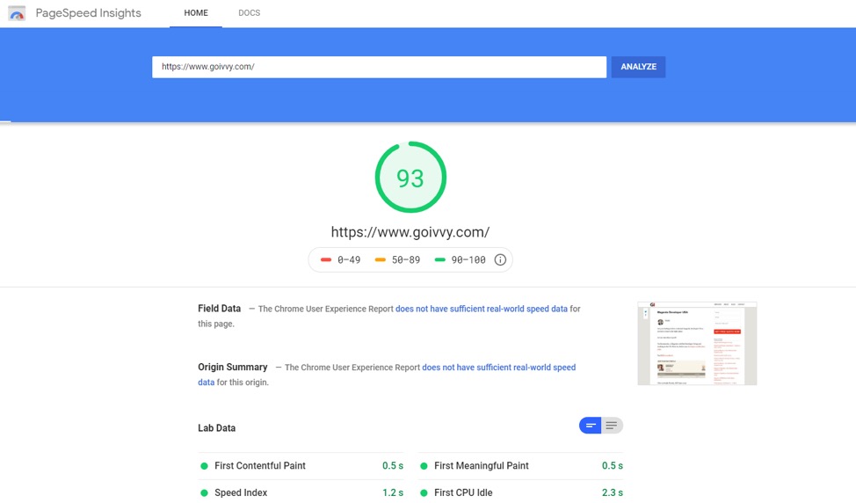The image size is (856, 503).
Task: Click the green 90-100 legend entry
Action: pyautogui.click(x=460, y=260)
